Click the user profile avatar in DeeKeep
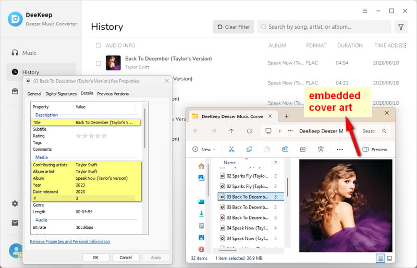This screenshot has width=417, height=268. coord(16,250)
